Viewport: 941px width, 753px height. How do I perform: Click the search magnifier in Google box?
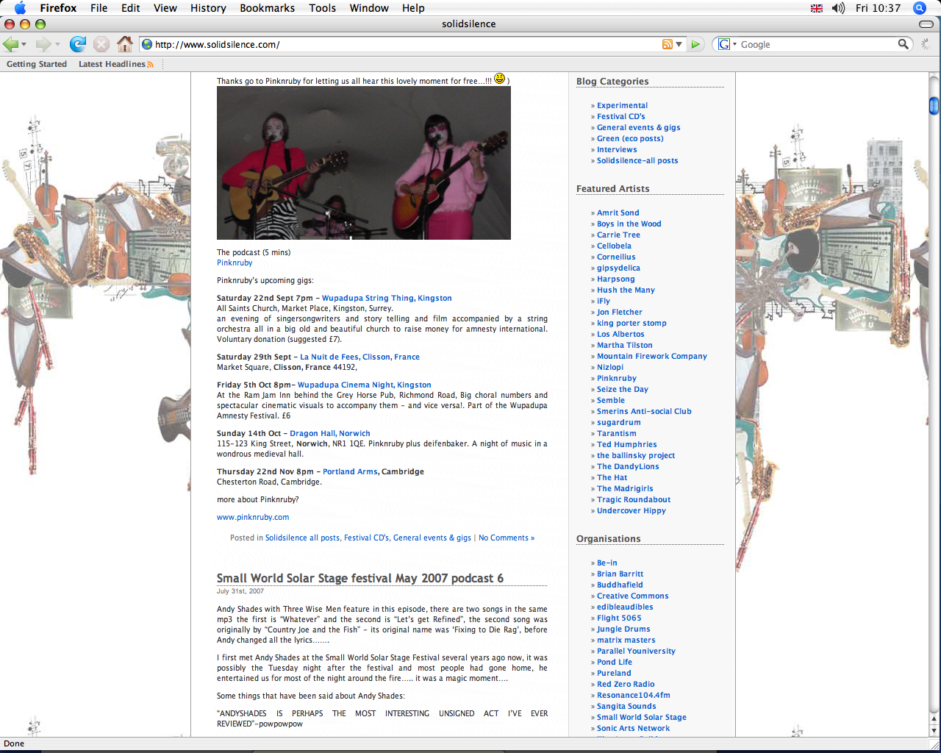click(x=904, y=44)
